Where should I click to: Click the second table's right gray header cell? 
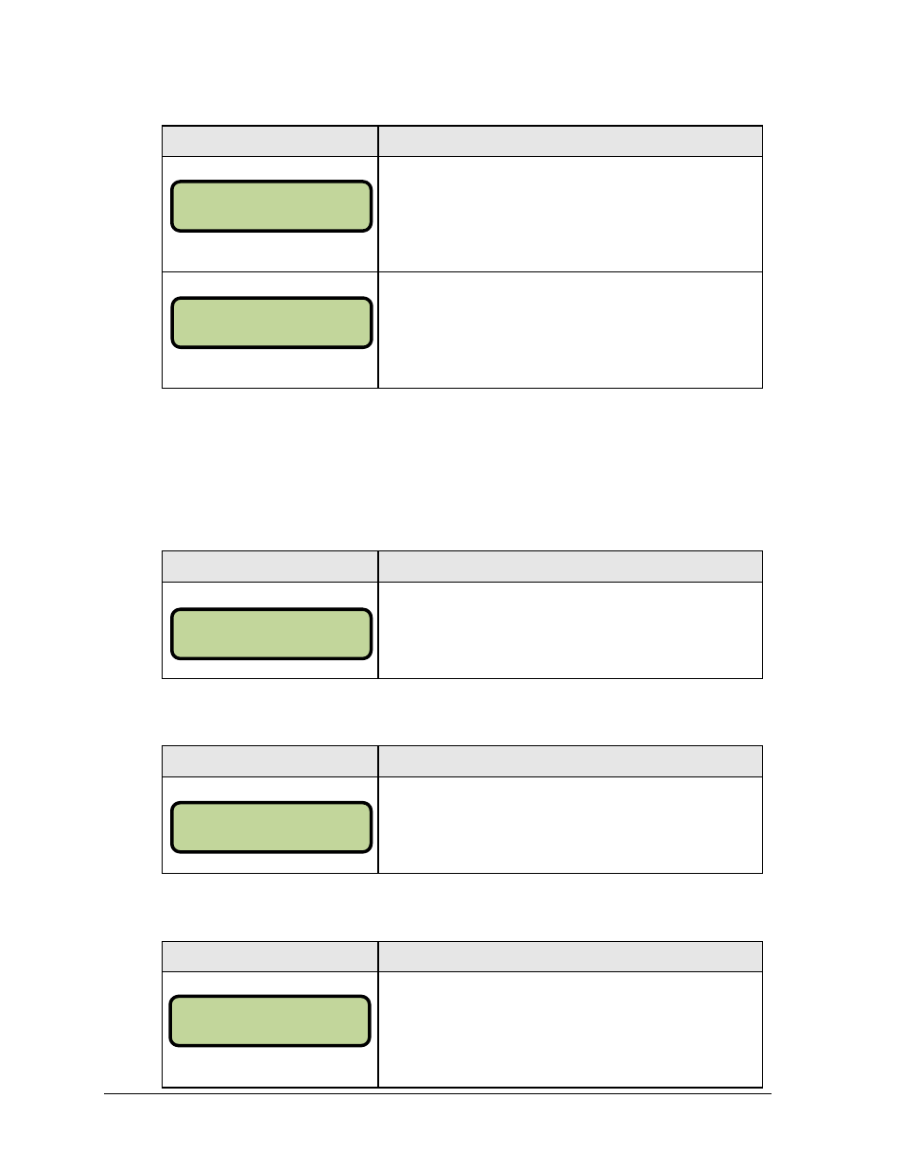(x=570, y=567)
